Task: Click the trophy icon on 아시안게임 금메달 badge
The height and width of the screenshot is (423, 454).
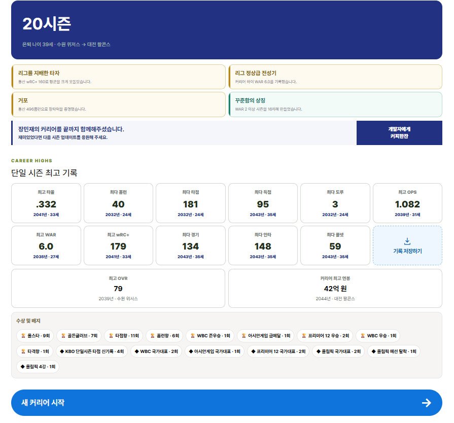Action: (x=244, y=336)
